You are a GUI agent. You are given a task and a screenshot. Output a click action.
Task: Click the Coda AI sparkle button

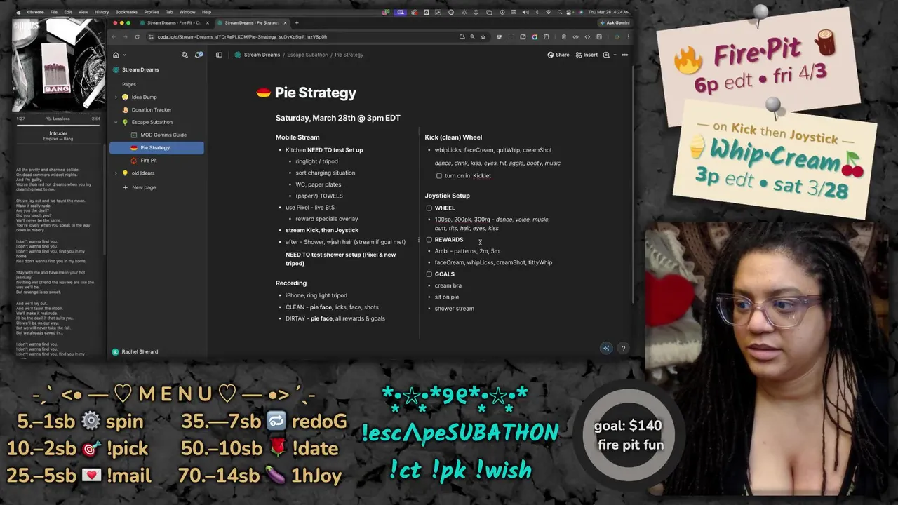[607, 348]
